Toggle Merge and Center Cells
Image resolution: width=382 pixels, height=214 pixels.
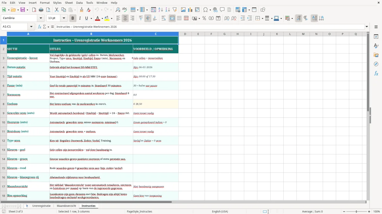pos(172,18)
